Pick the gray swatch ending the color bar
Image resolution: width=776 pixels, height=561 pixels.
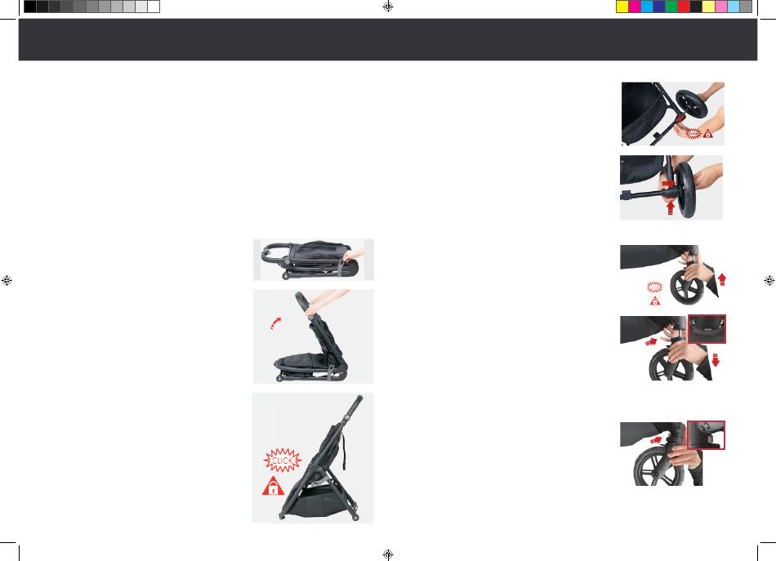[x=746, y=7]
